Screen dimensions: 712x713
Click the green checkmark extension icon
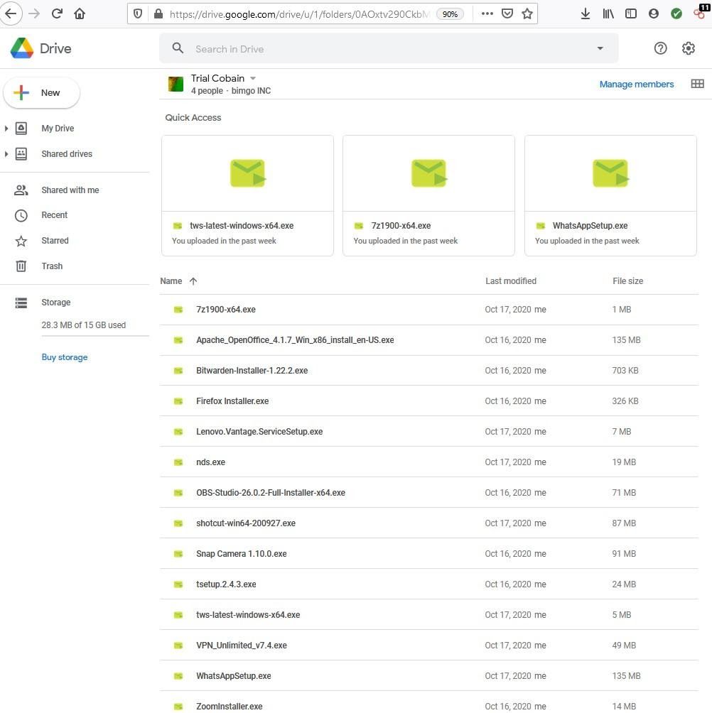[x=676, y=13]
